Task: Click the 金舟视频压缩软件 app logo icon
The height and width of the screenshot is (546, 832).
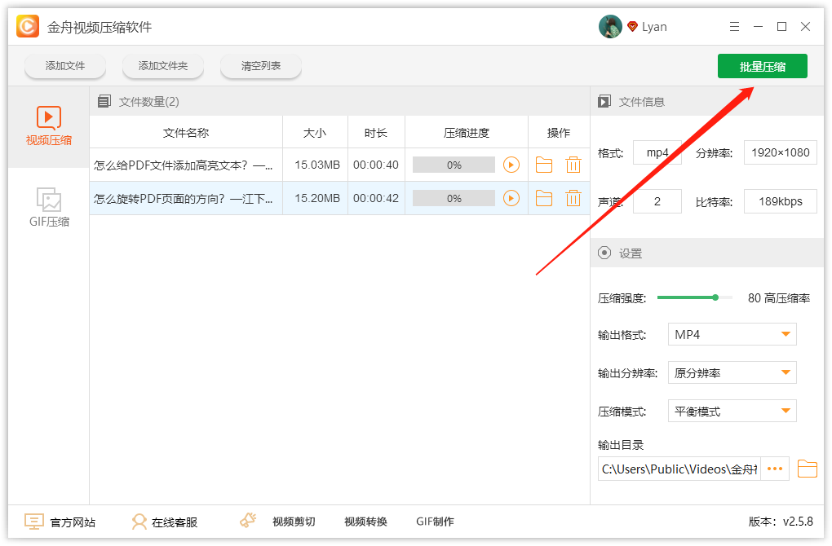Action: coord(28,27)
